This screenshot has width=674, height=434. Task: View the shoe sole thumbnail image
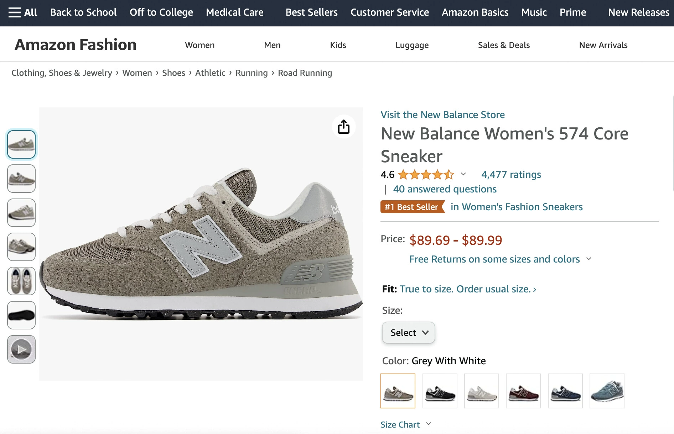pyautogui.click(x=21, y=315)
